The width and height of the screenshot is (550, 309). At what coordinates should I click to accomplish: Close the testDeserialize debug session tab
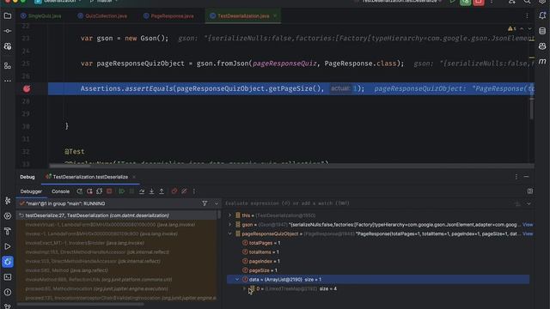[x=134, y=177]
